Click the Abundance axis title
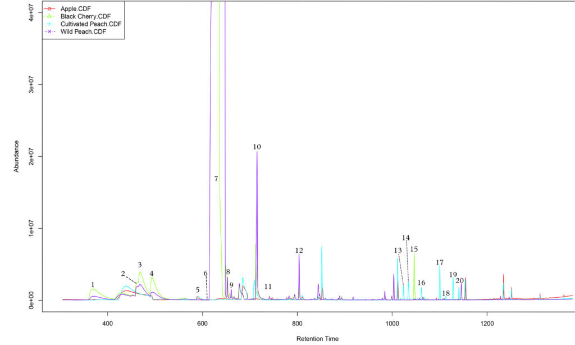The width and height of the screenshot is (575, 345). (x=16, y=156)
